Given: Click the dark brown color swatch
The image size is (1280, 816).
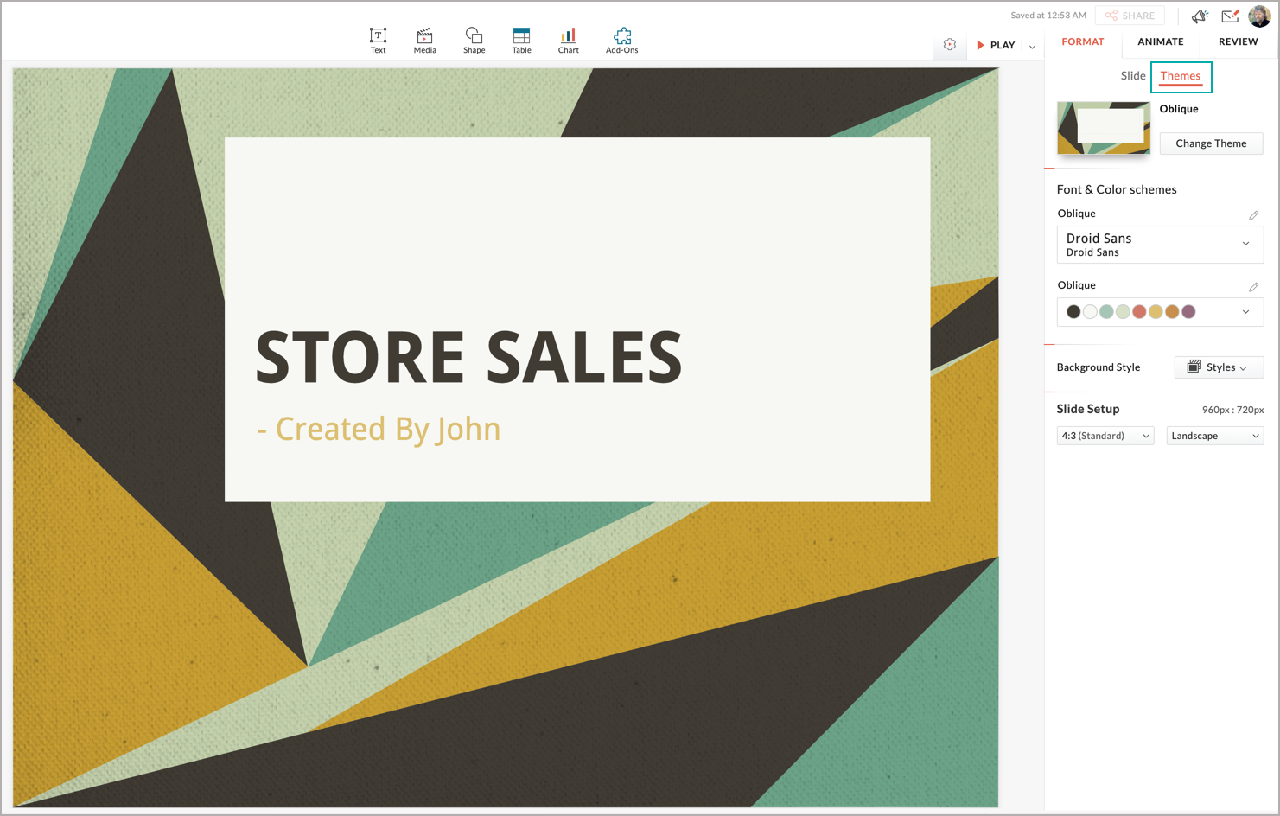Looking at the screenshot, I should (x=1073, y=312).
